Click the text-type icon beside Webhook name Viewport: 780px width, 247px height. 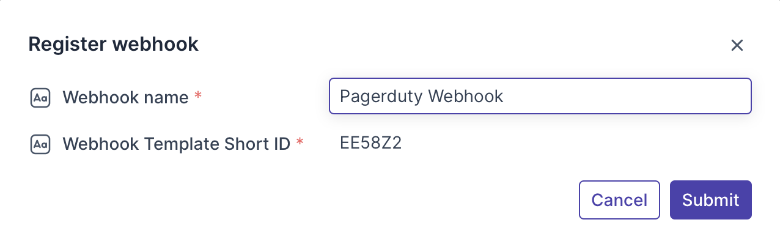click(40, 98)
